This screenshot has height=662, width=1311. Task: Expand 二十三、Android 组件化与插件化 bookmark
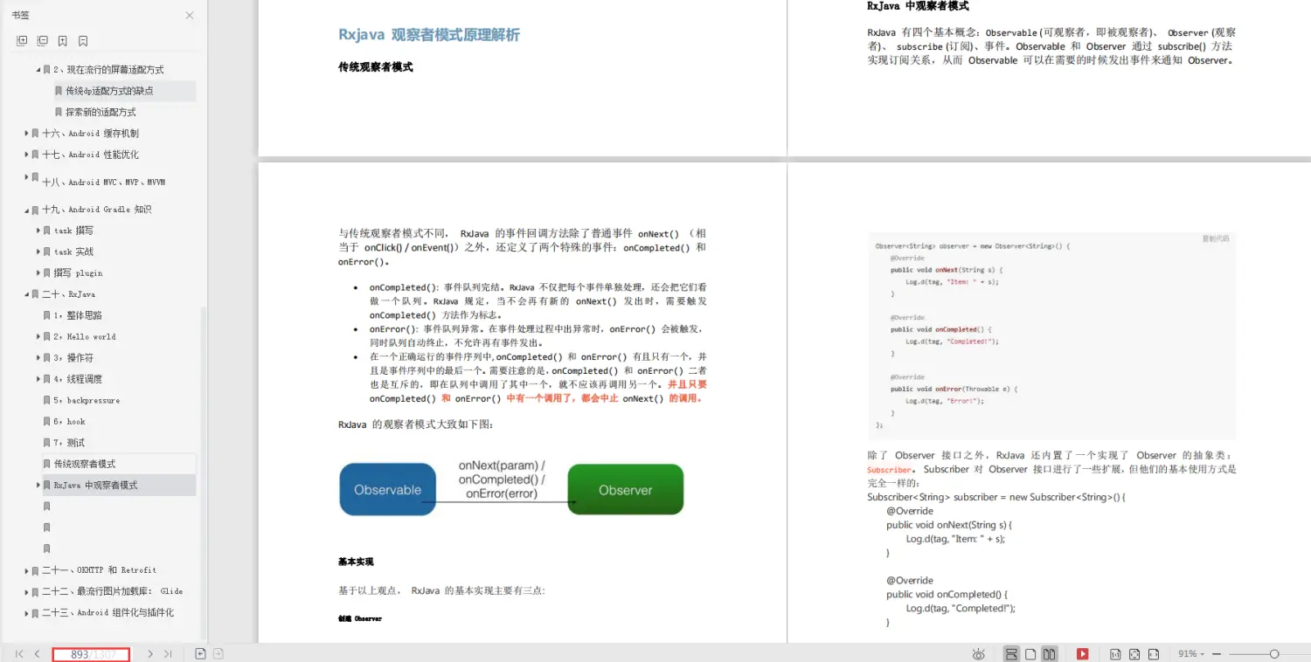[27, 613]
